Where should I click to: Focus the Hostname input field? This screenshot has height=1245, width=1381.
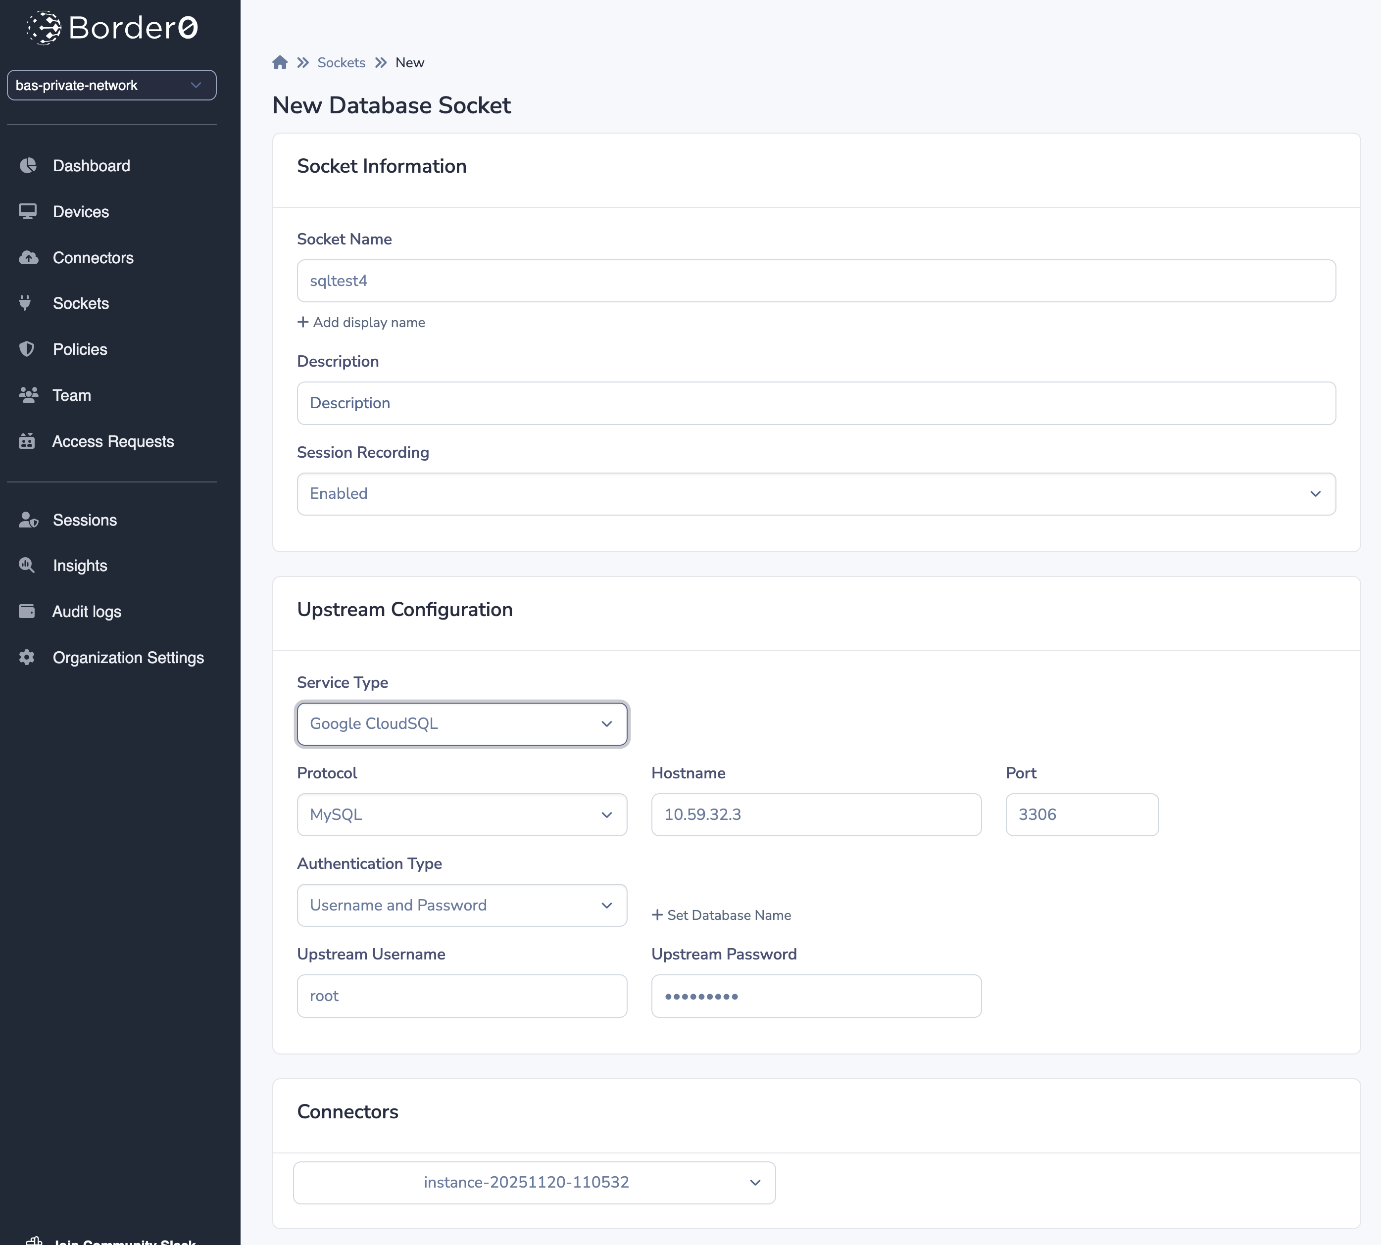(x=816, y=814)
